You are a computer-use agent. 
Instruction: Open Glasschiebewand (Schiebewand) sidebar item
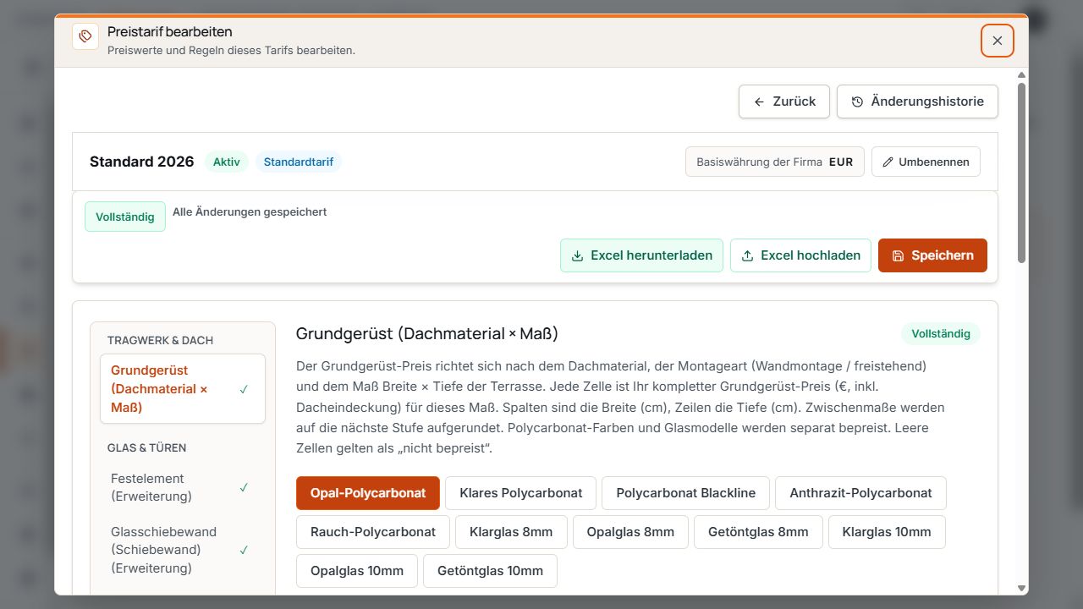tap(183, 550)
